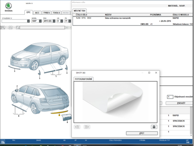Click the previous photo page icon

point(77,127)
